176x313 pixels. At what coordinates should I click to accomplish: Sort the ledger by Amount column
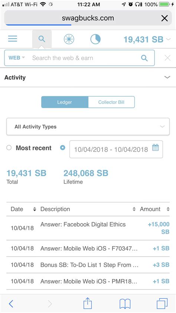pyautogui.click(x=155, y=209)
